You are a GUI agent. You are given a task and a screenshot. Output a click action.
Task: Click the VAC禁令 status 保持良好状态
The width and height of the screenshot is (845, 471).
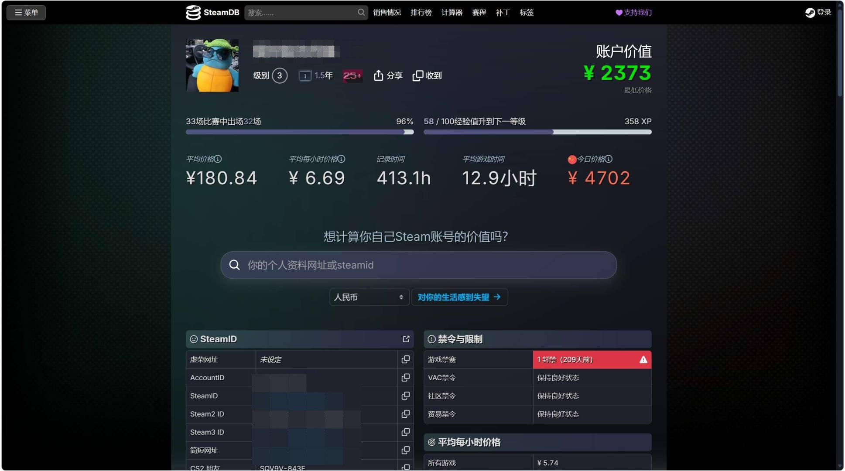click(x=558, y=378)
